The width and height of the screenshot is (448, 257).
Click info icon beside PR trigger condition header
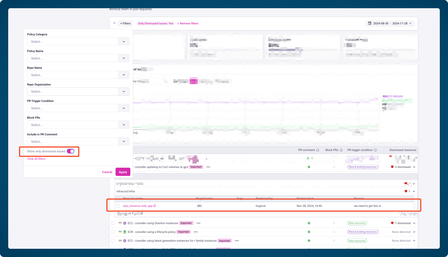(375, 150)
